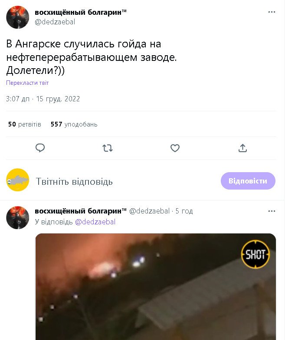Open the 50 ретвітів list
The width and height of the screenshot is (285, 340).
[24, 124]
